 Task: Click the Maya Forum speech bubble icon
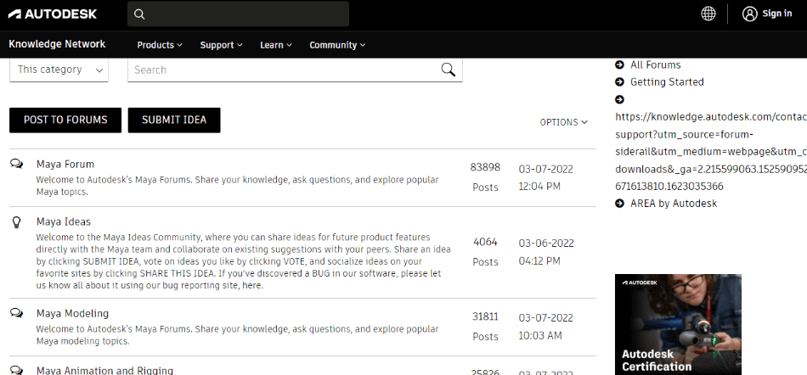point(16,164)
